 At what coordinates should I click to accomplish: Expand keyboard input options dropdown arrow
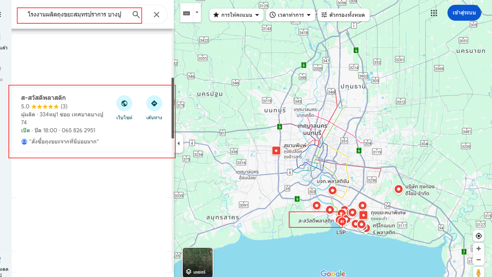pyautogui.click(x=197, y=13)
